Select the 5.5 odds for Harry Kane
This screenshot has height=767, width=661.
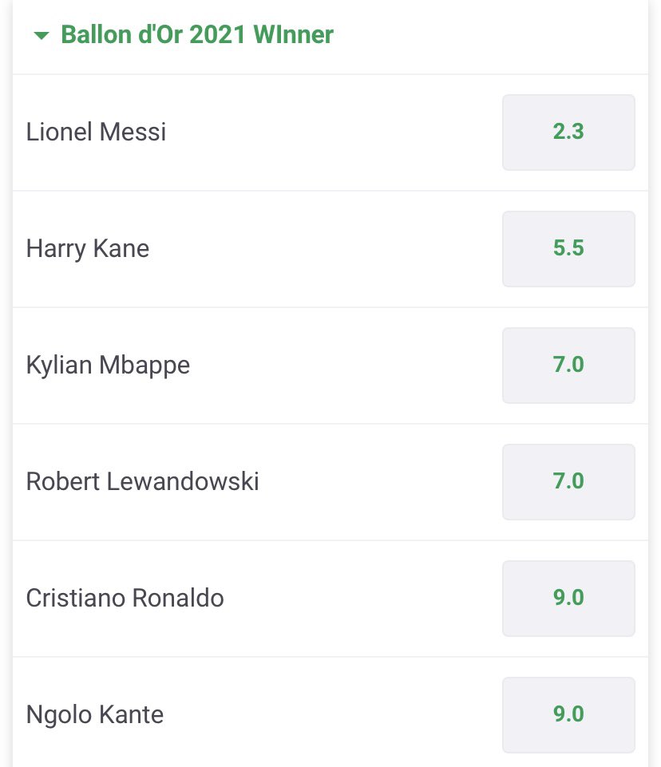click(568, 249)
